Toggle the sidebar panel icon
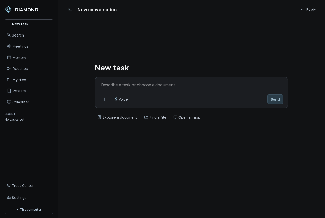Image resolution: width=325 pixels, height=218 pixels. [70, 10]
